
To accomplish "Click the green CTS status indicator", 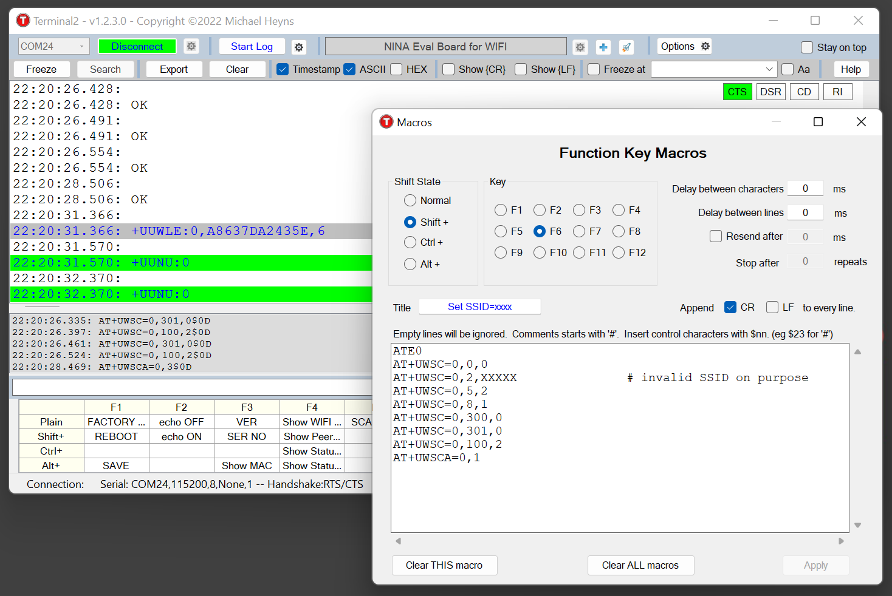I will [737, 92].
